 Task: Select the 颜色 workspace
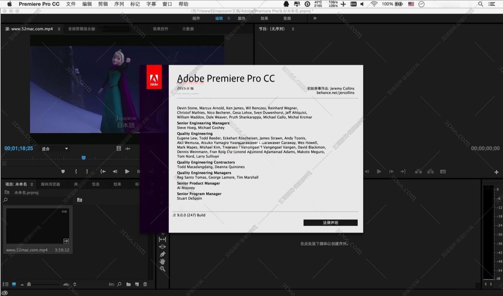click(242, 18)
